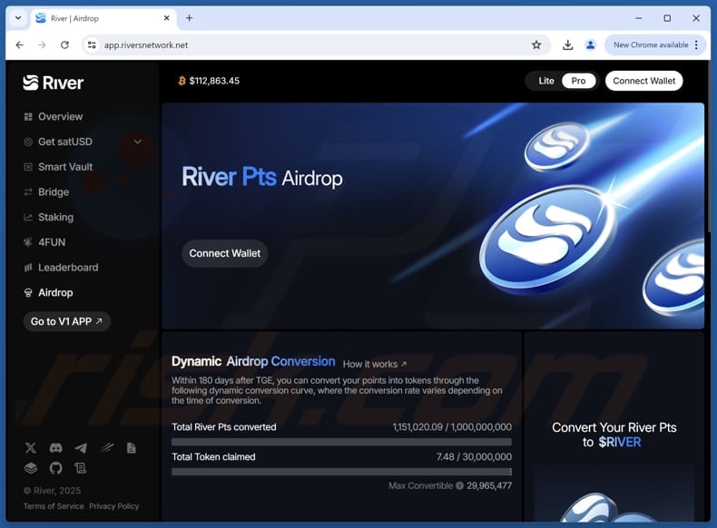Click the 29,965,477 max convertible value
Viewport: 717px width, 528px height.
click(x=489, y=485)
